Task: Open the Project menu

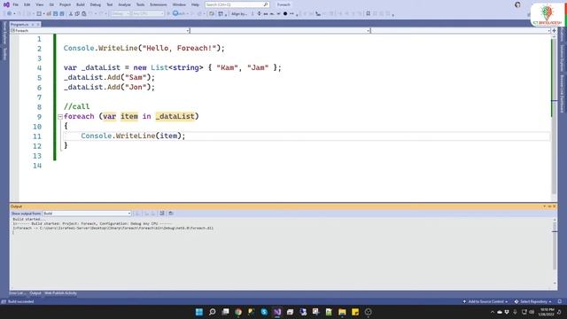Action: click(x=65, y=4)
